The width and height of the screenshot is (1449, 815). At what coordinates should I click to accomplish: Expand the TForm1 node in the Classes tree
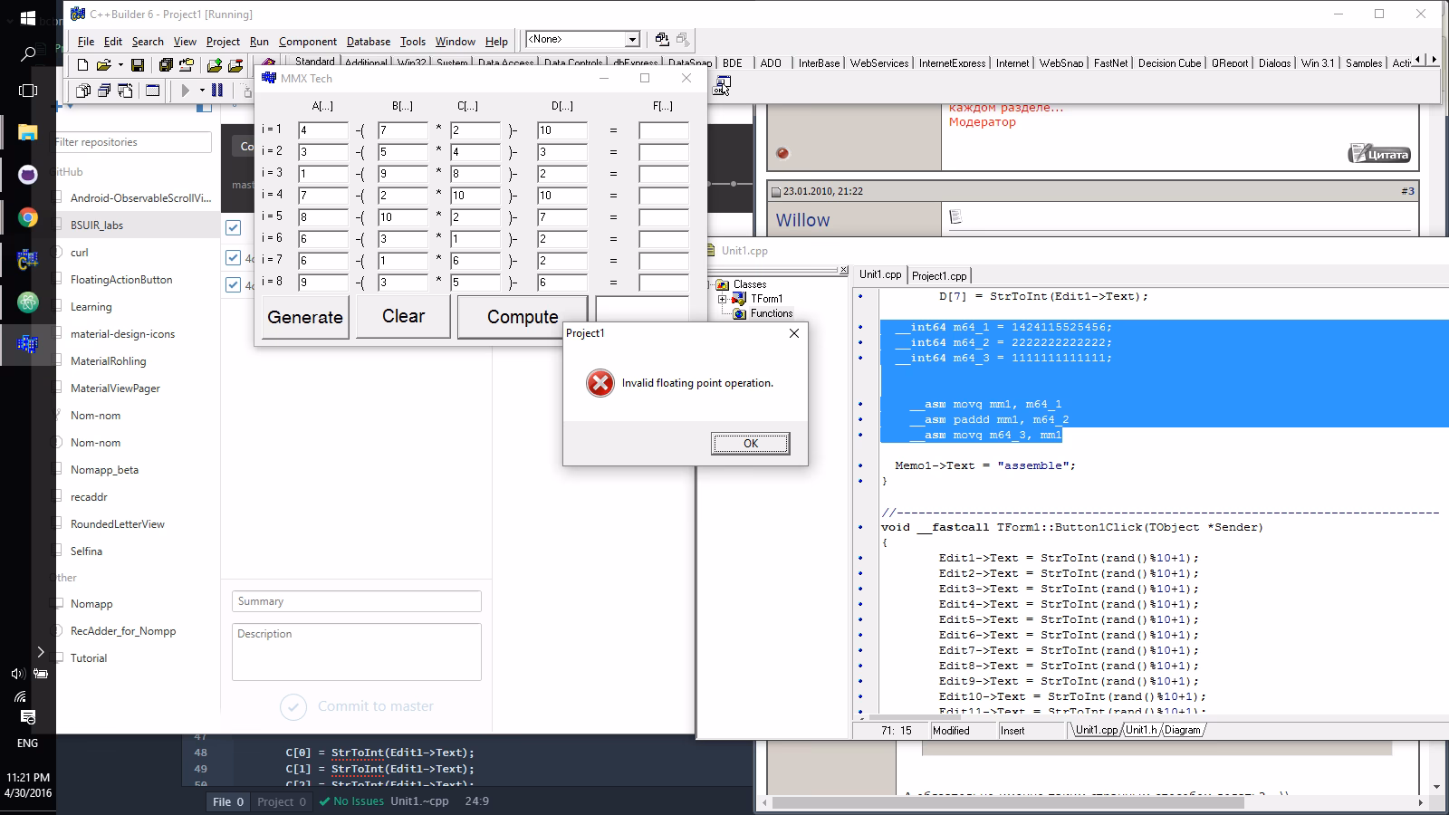tap(722, 299)
